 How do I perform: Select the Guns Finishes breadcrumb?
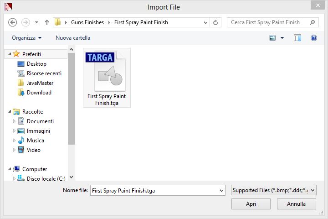[x=87, y=22]
